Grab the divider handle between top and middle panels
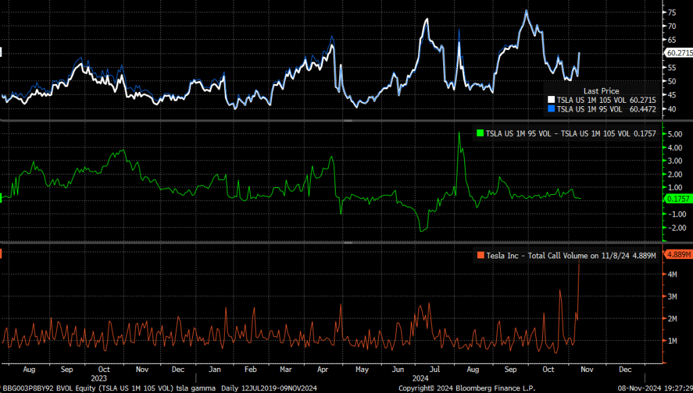Screen dimensions: 693x393 348,120
